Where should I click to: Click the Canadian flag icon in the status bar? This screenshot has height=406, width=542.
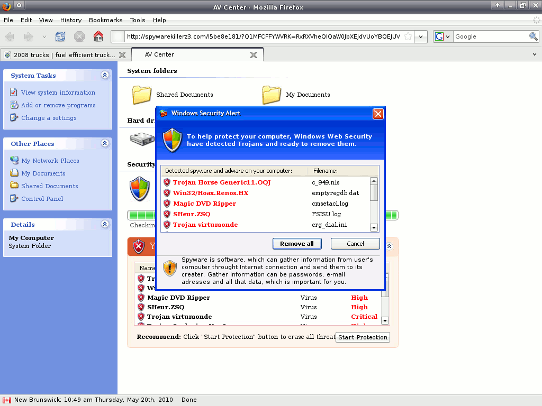[6, 400]
